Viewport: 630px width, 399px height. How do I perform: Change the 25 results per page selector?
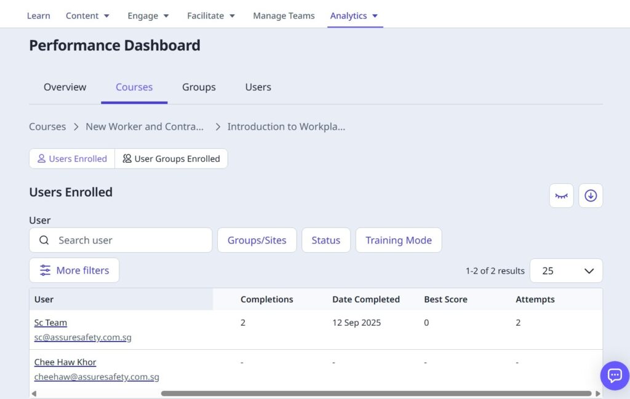(x=566, y=271)
